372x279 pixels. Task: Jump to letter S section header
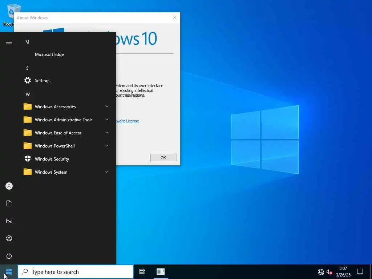click(27, 68)
